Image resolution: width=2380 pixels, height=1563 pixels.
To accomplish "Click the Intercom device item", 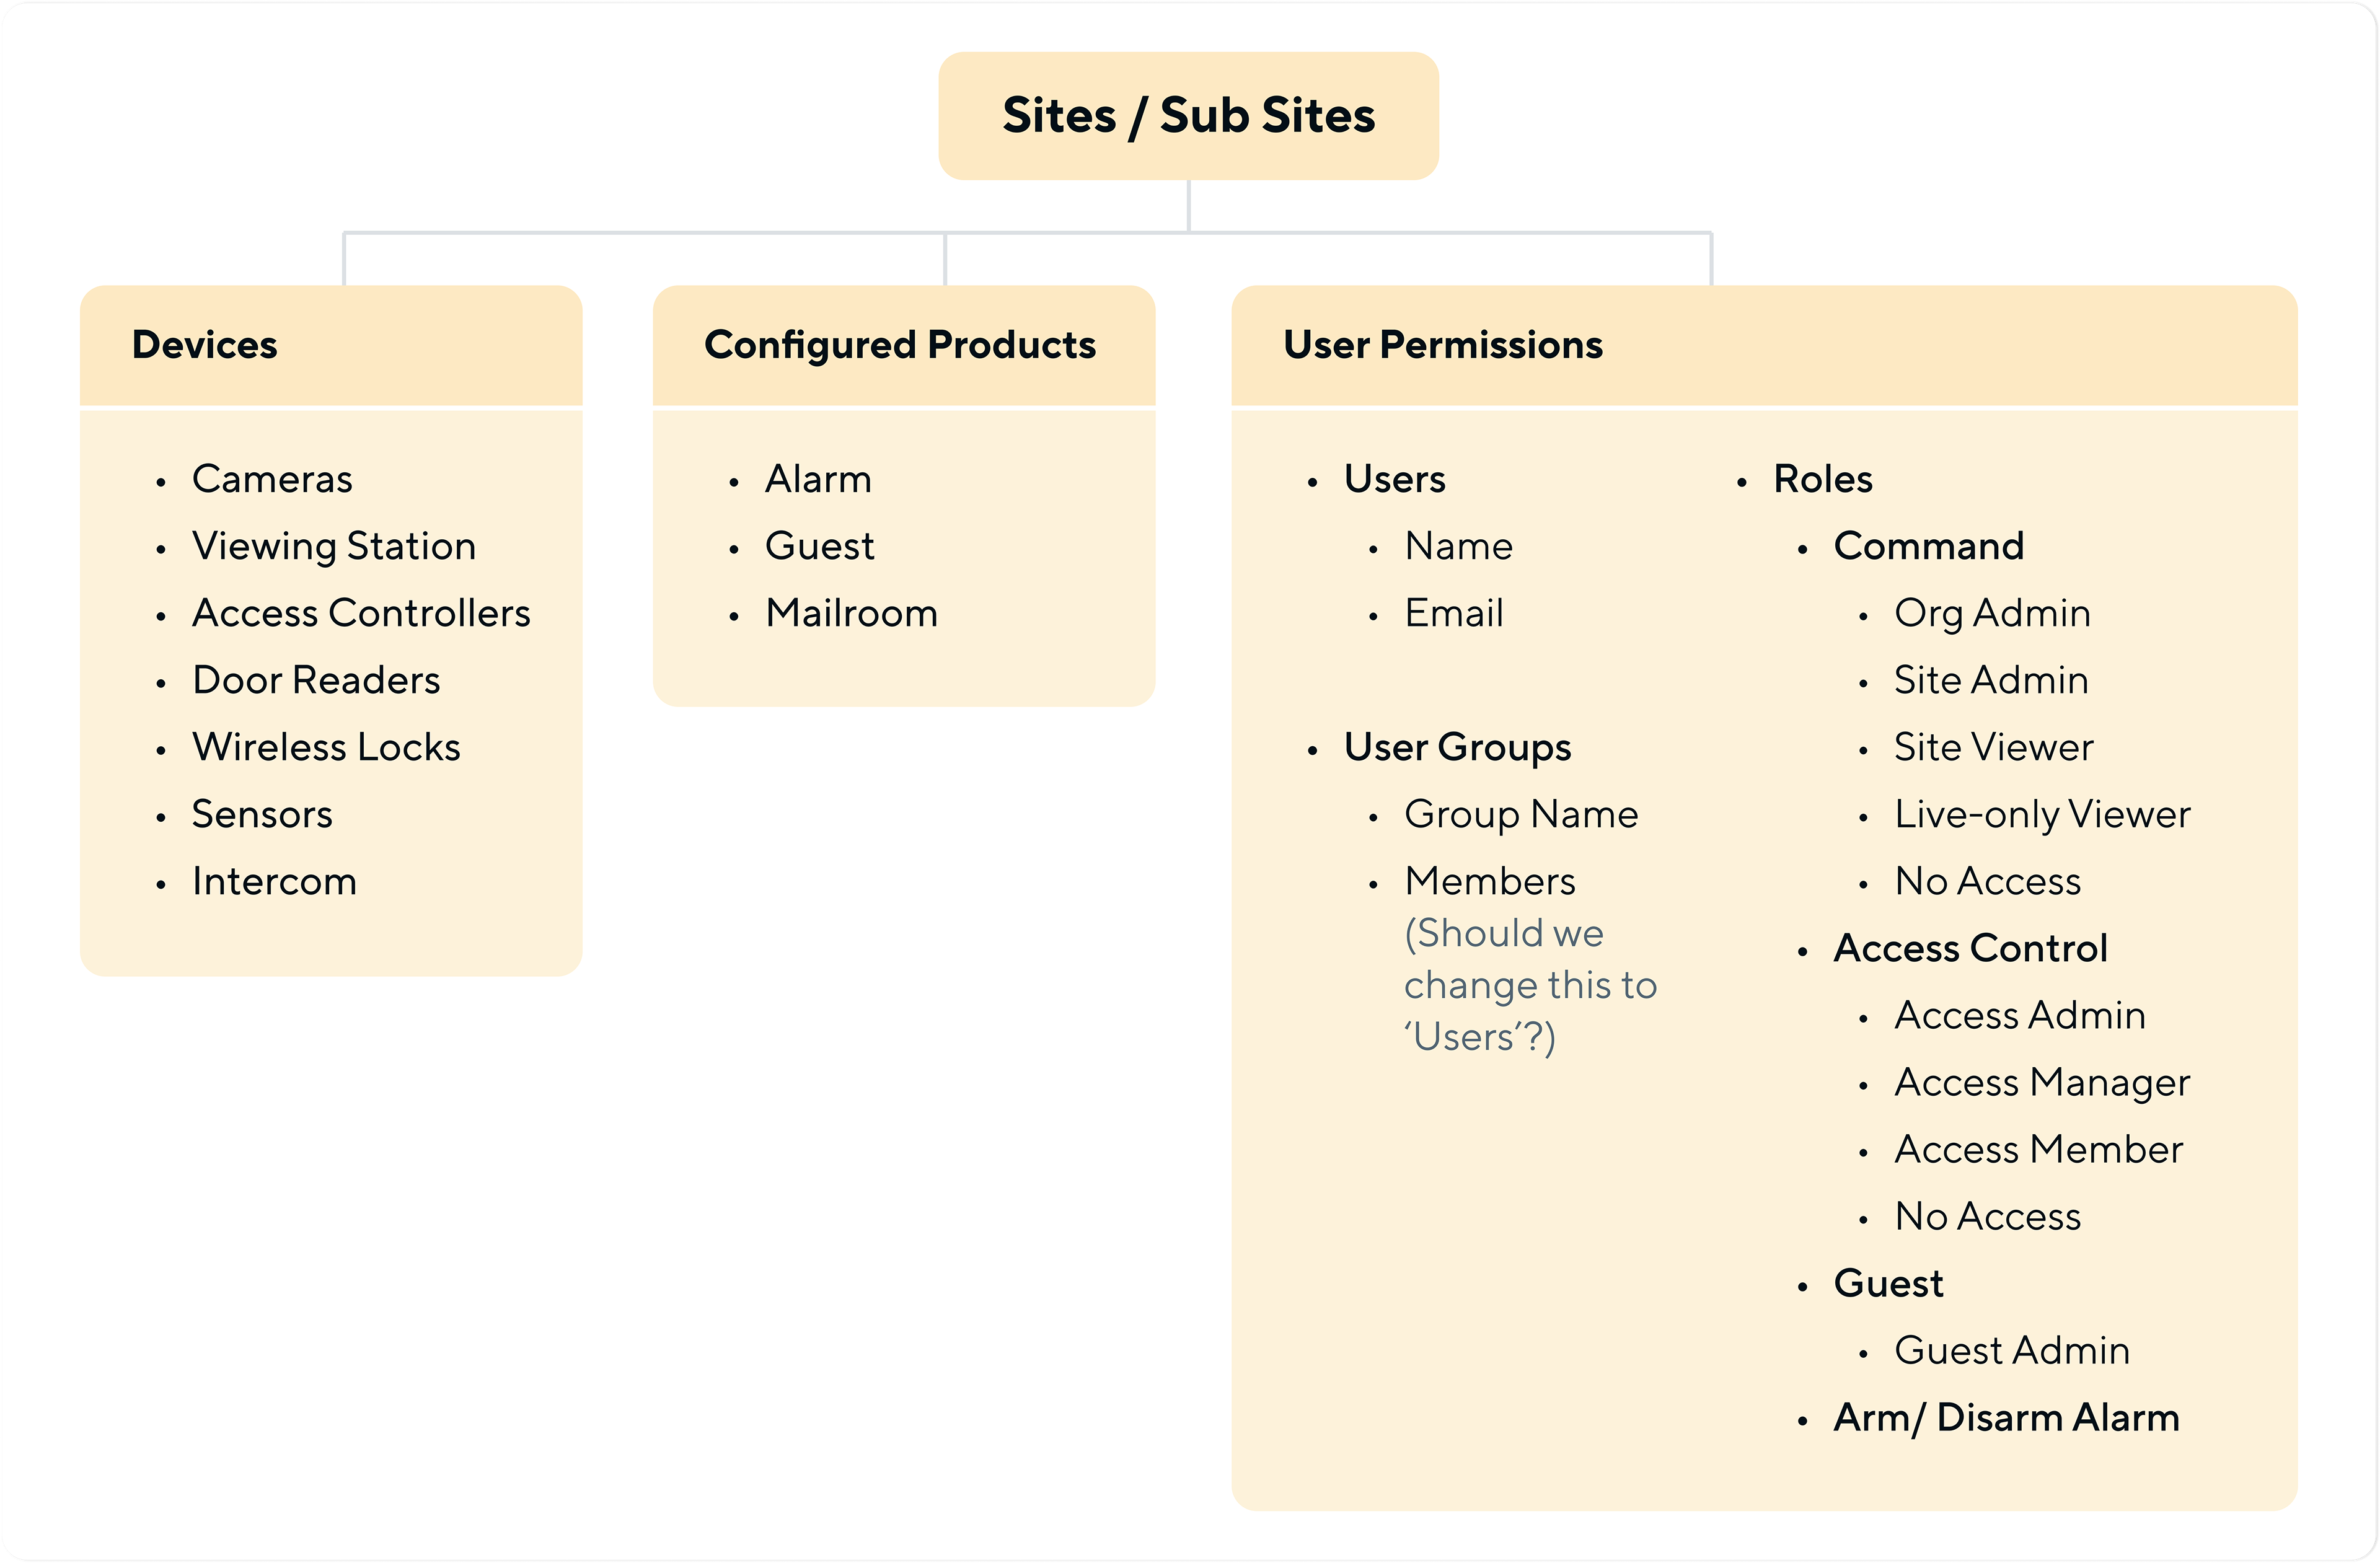I will (274, 881).
